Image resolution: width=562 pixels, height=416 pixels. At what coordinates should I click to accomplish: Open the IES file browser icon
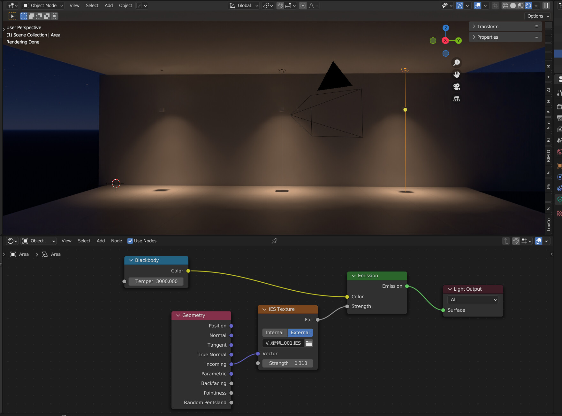[308, 343]
